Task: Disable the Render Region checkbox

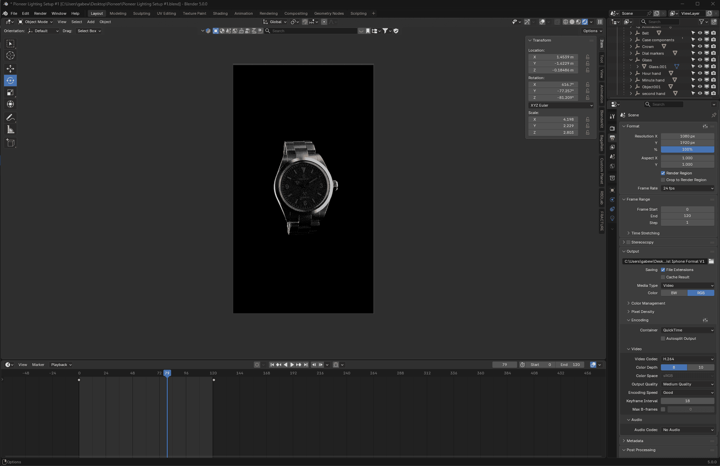Action: click(x=663, y=173)
